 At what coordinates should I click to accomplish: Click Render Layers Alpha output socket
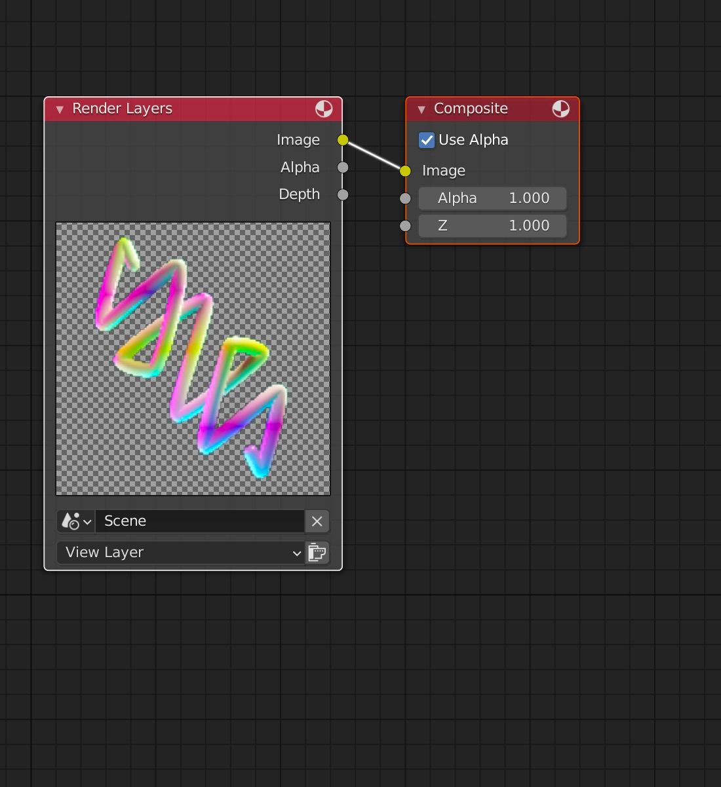(343, 168)
